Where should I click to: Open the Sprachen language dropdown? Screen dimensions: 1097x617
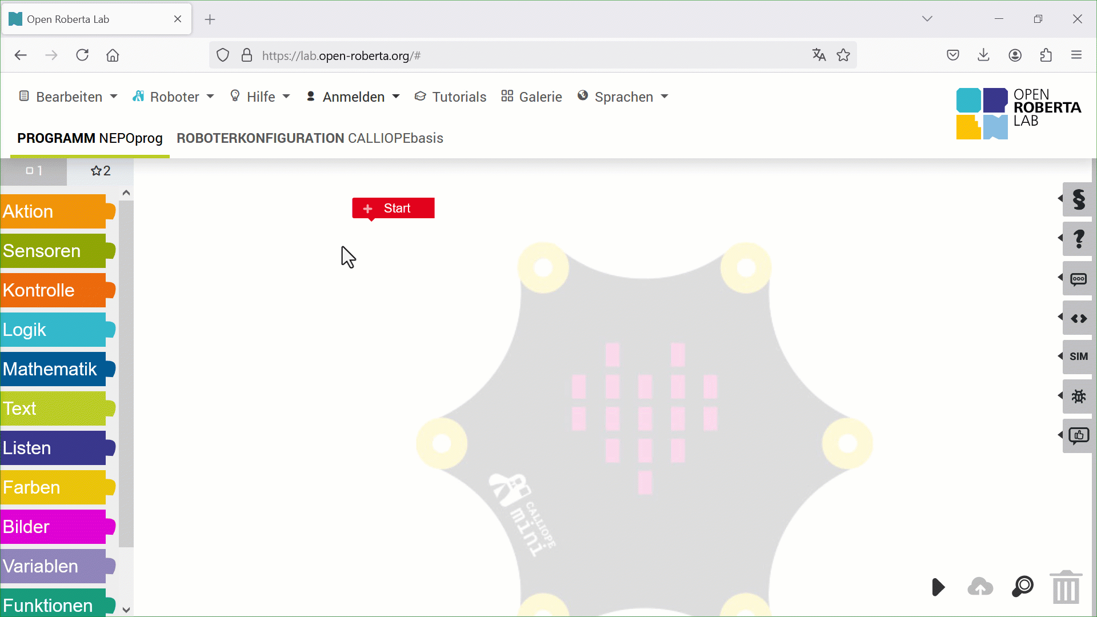[x=623, y=97]
